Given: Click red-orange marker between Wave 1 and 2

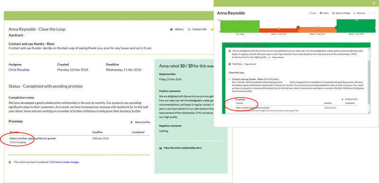Looking at the screenshot, I should [x=298, y=27].
